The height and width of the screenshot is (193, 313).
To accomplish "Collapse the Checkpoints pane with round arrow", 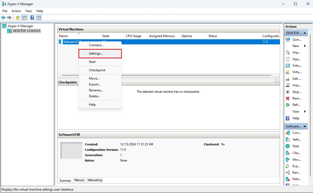I will (277, 82).
